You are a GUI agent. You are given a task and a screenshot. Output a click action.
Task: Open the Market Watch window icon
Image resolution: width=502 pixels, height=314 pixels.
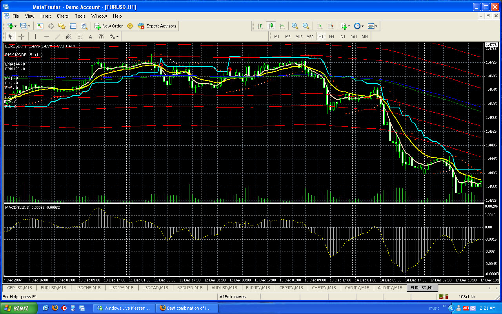(40, 26)
